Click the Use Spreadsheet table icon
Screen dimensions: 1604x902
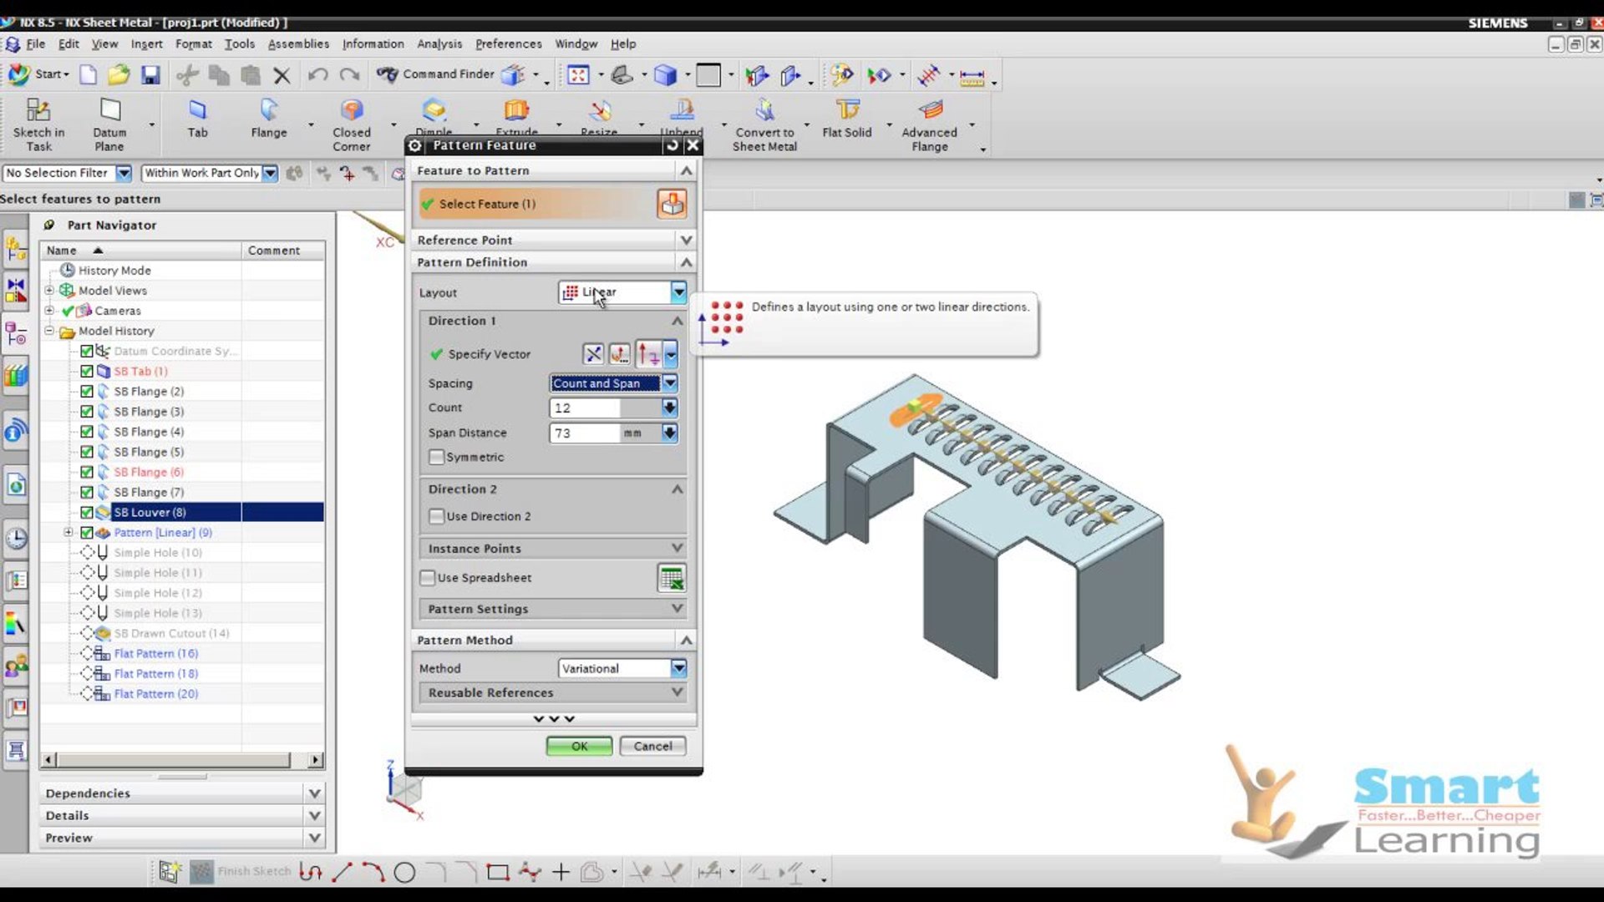(x=671, y=578)
